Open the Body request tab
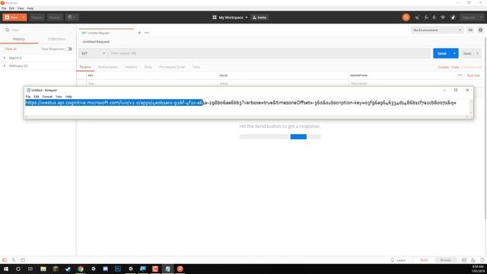This screenshot has height=274, width=487. click(148, 67)
